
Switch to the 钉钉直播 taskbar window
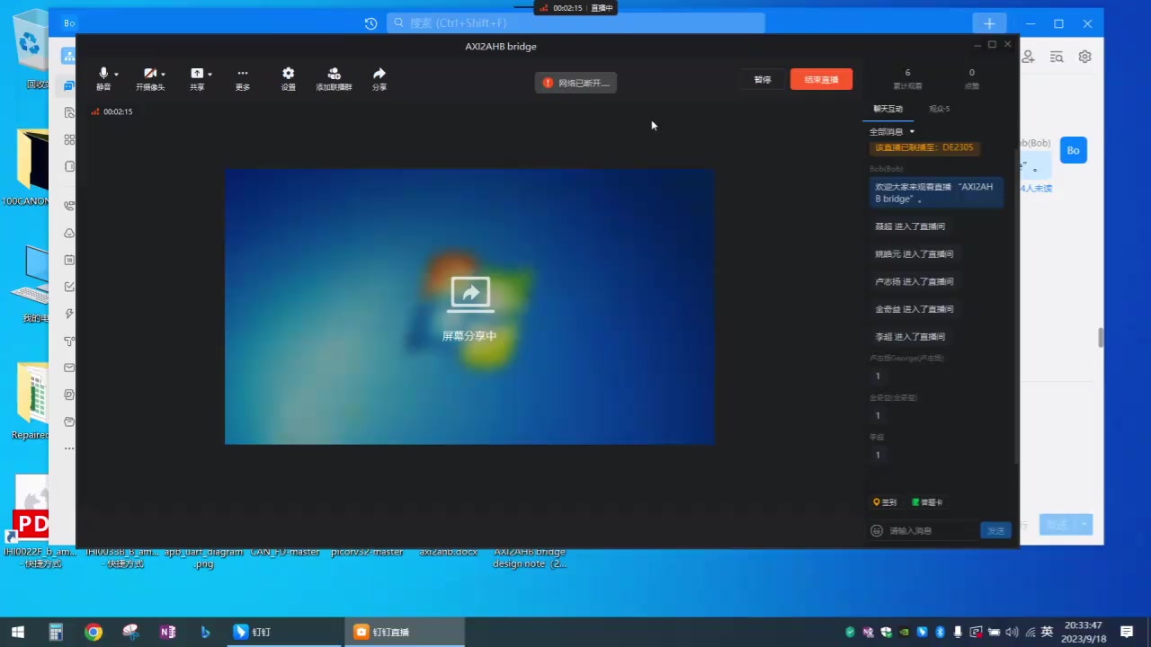405,632
